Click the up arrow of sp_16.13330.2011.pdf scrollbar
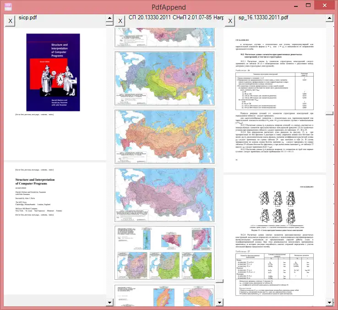This screenshot has height=310, width=338. [x=329, y=18]
